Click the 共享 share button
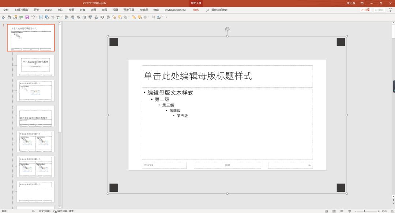 click(x=365, y=10)
